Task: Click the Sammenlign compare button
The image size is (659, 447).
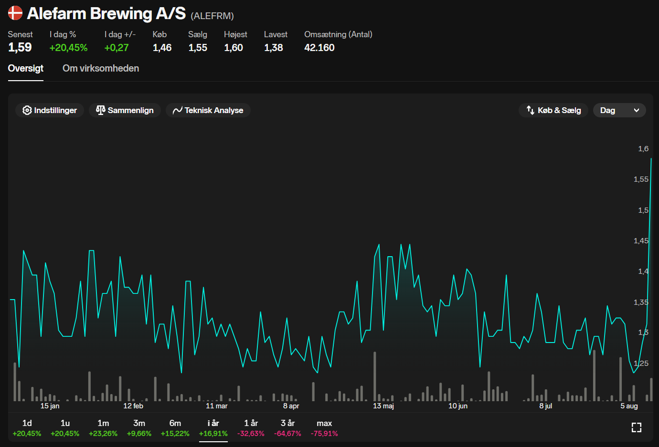Action: click(125, 110)
